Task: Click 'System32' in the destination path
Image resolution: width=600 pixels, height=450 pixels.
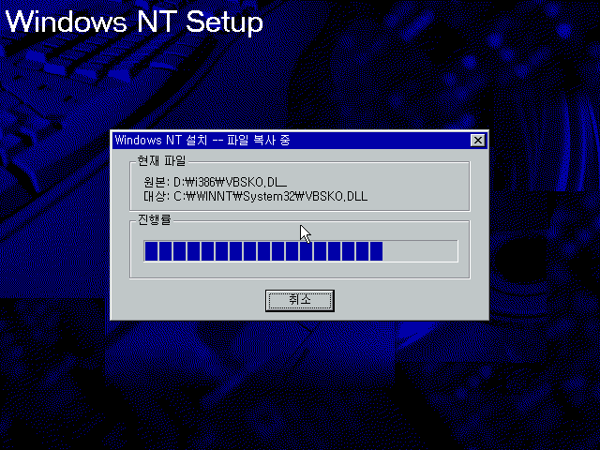Action: point(268,196)
